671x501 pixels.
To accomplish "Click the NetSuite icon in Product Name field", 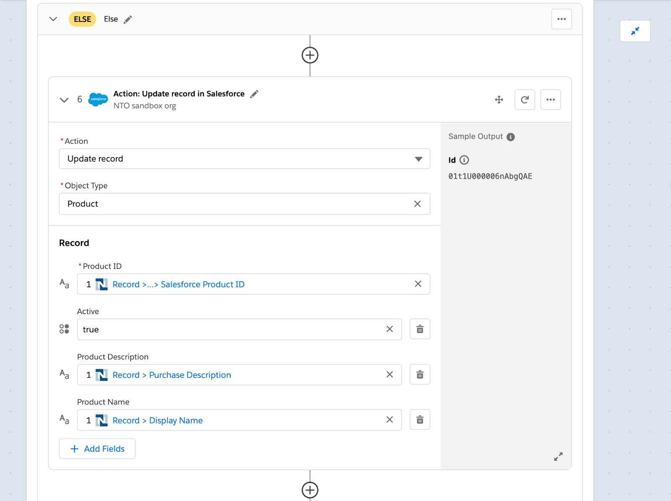I will click(x=101, y=420).
